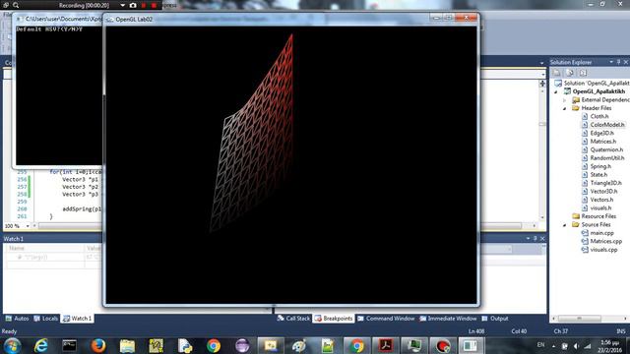Open visuals.cpp source file

(x=603, y=250)
